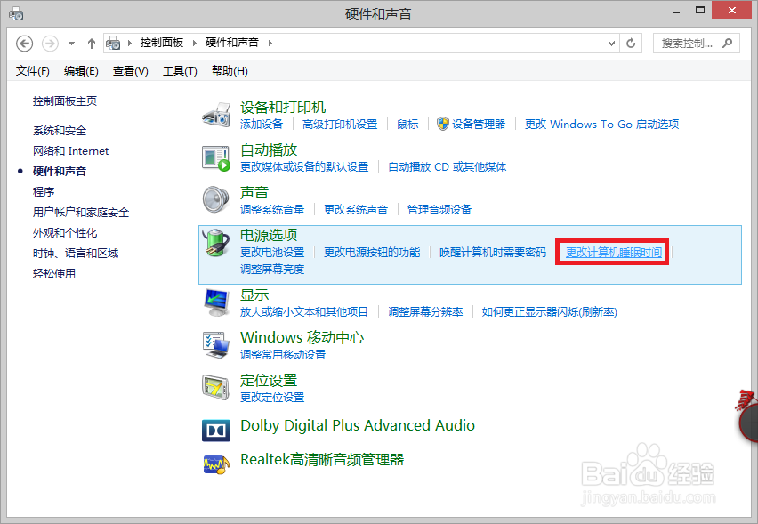The height and width of the screenshot is (524, 758).
Task: Click 调整屏幕亮度 link
Action: [272, 270]
